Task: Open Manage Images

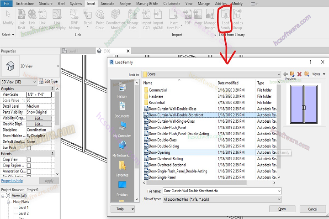Action: pyautogui.click(x=210, y=19)
